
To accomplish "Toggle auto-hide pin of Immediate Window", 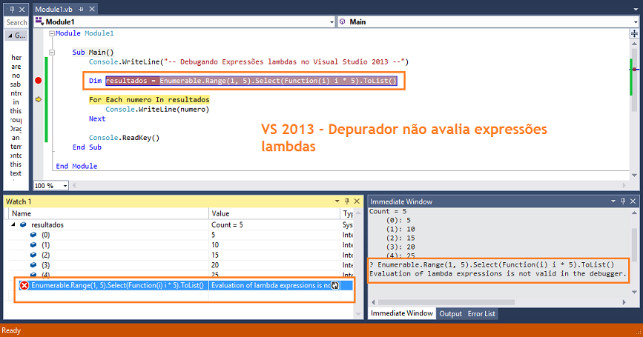I will 623,201.
